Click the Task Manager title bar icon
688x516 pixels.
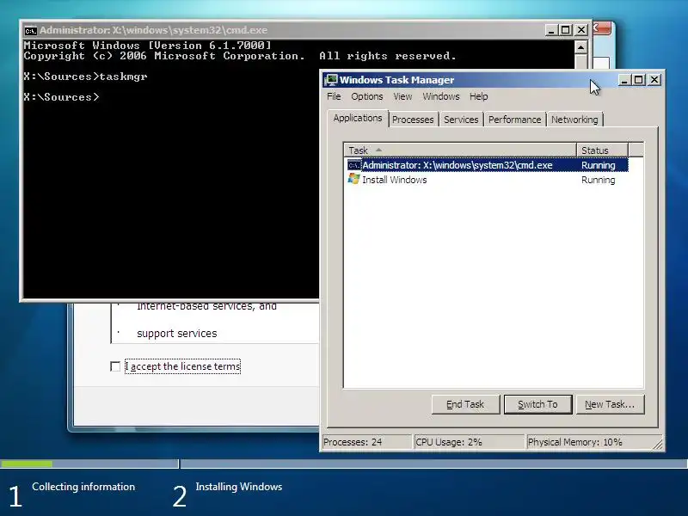coord(331,80)
